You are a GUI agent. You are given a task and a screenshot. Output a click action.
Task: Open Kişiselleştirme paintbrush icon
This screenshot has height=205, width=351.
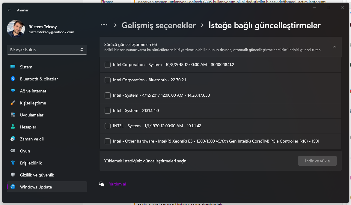13,103
